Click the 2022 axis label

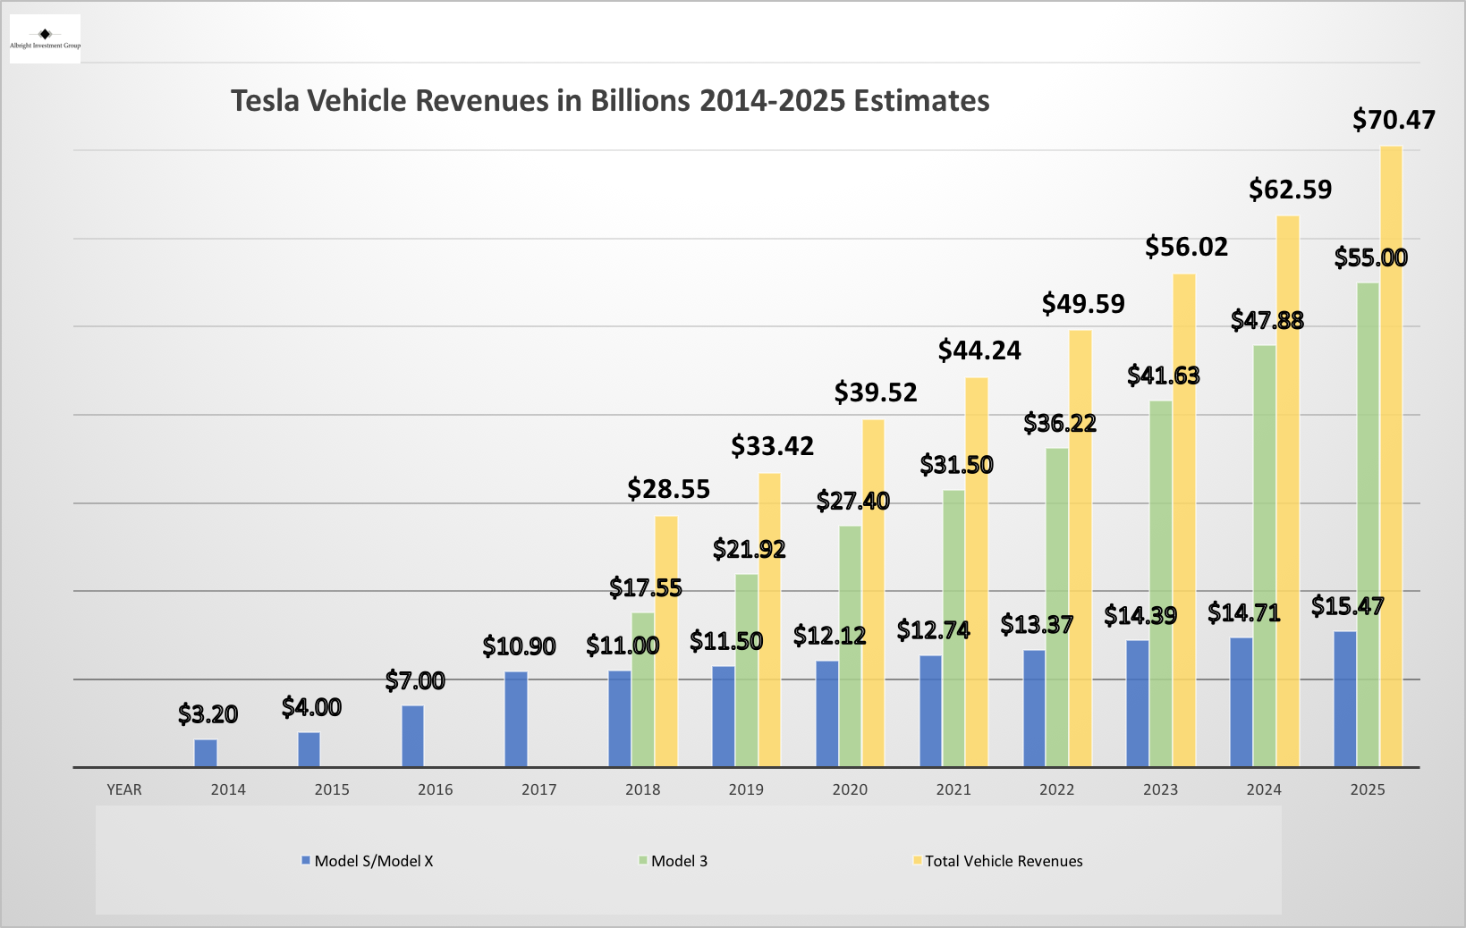point(1057,789)
